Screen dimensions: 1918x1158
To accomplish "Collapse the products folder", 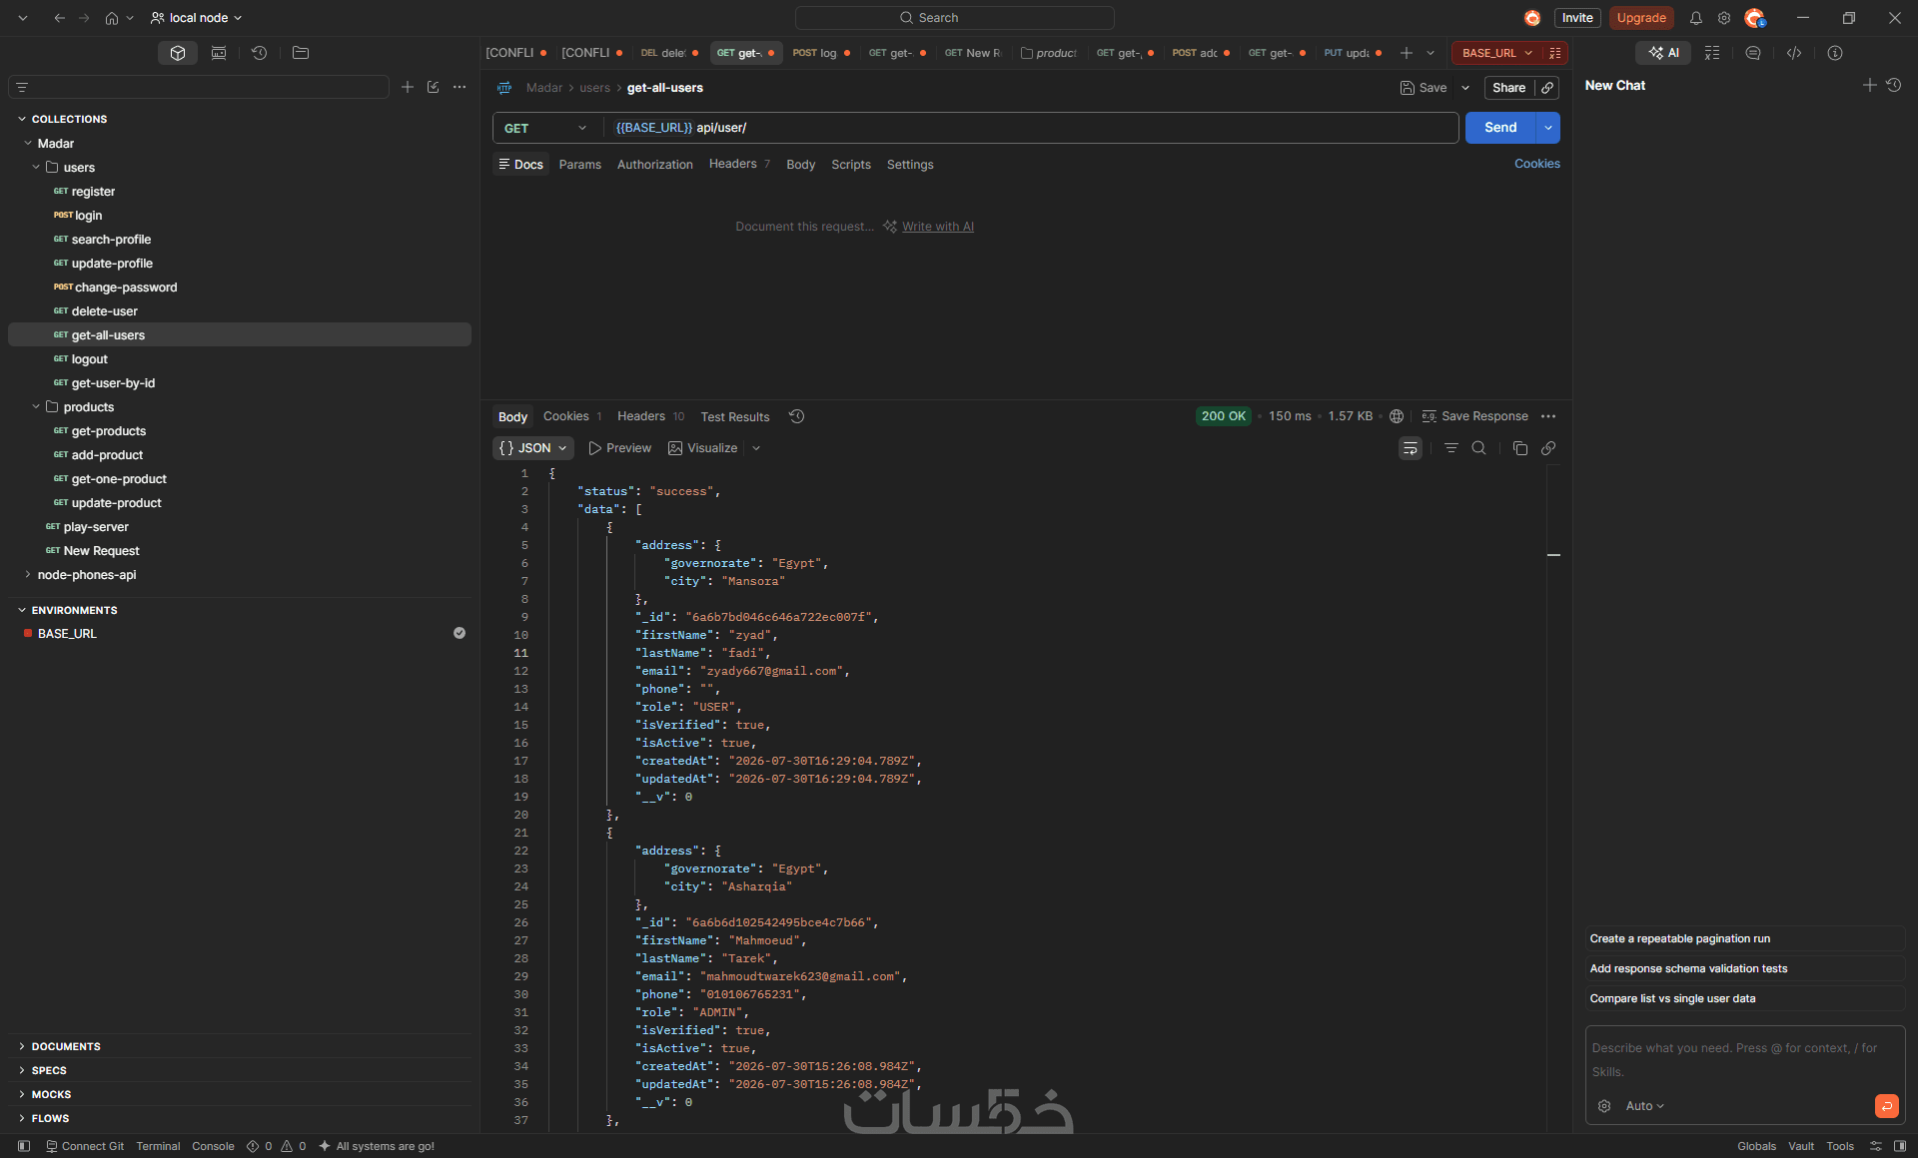I will tap(36, 407).
